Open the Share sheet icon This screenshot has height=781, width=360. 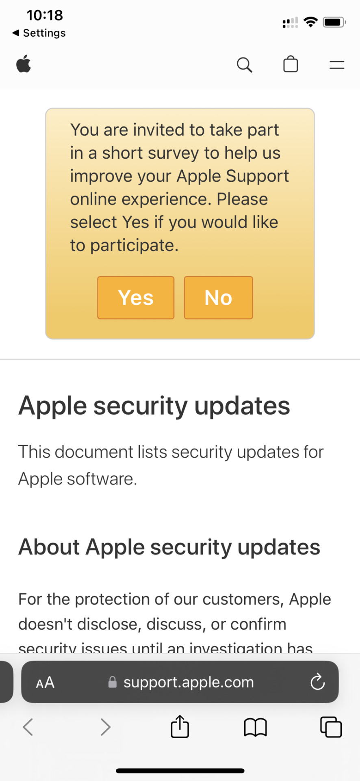(x=180, y=726)
